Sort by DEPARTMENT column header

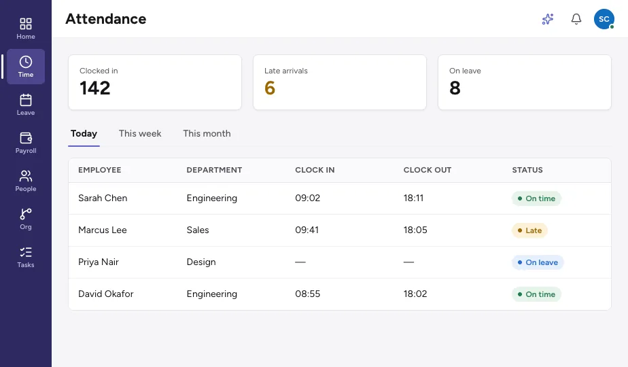214,170
